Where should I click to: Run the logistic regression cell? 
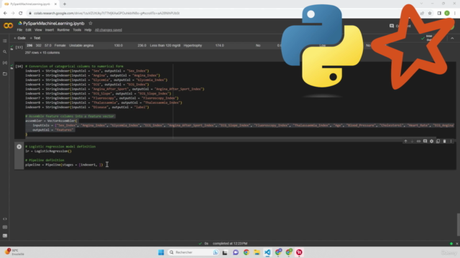point(19,146)
